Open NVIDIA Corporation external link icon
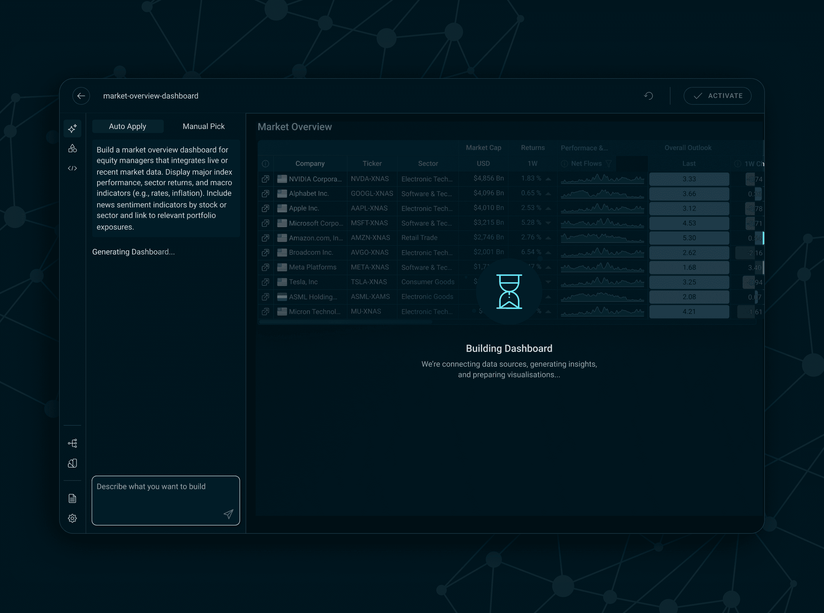 coord(266,179)
